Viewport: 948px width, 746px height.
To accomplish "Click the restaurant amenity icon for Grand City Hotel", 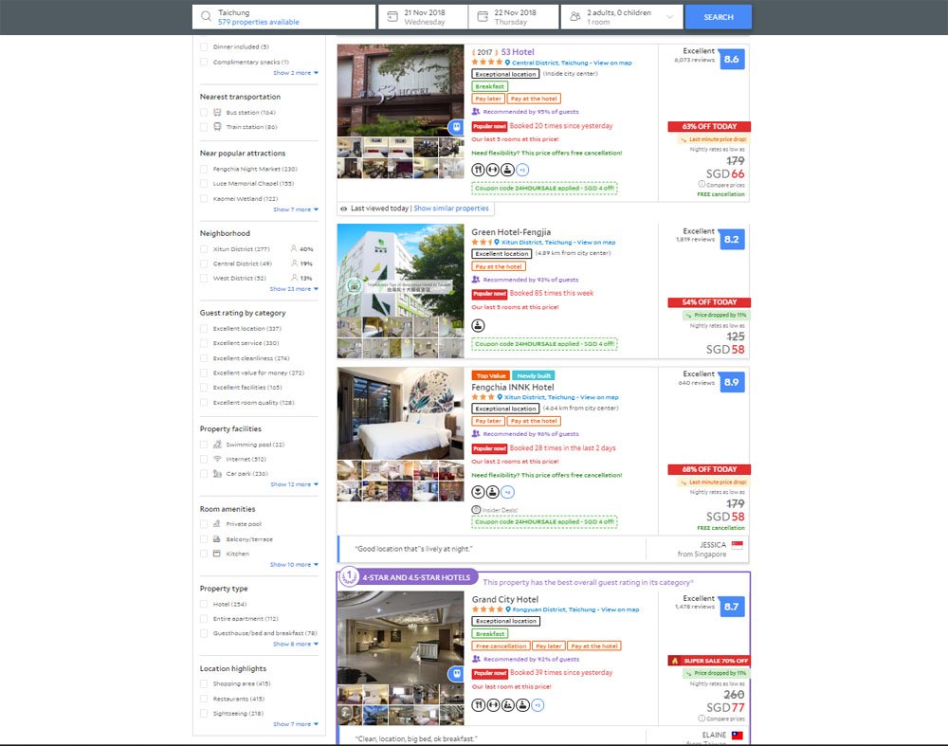I will [x=478, y=705].
